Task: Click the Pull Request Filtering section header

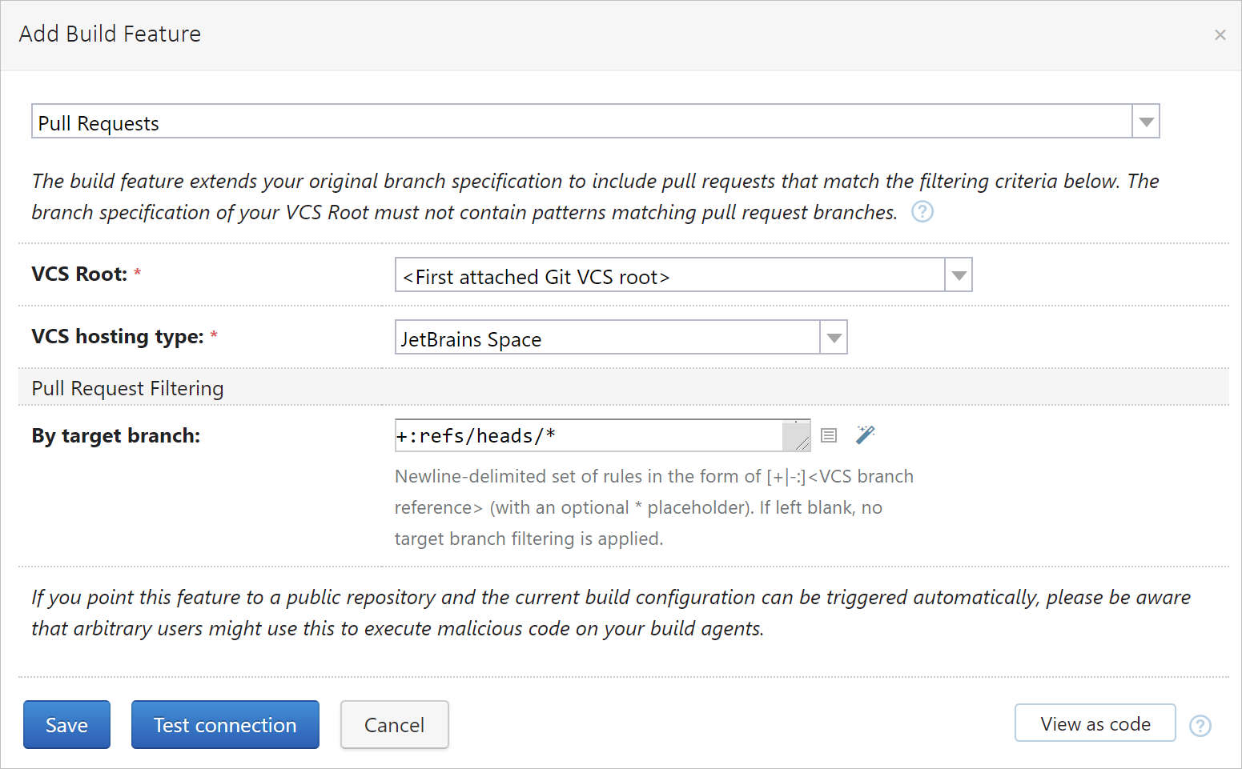Action: coord(128,388)
